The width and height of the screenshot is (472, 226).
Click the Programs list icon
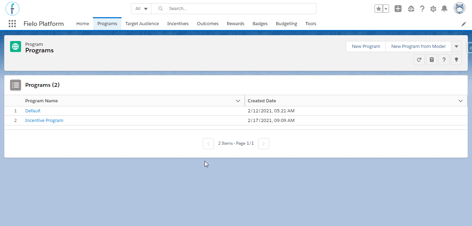click(x=16, y=85)
